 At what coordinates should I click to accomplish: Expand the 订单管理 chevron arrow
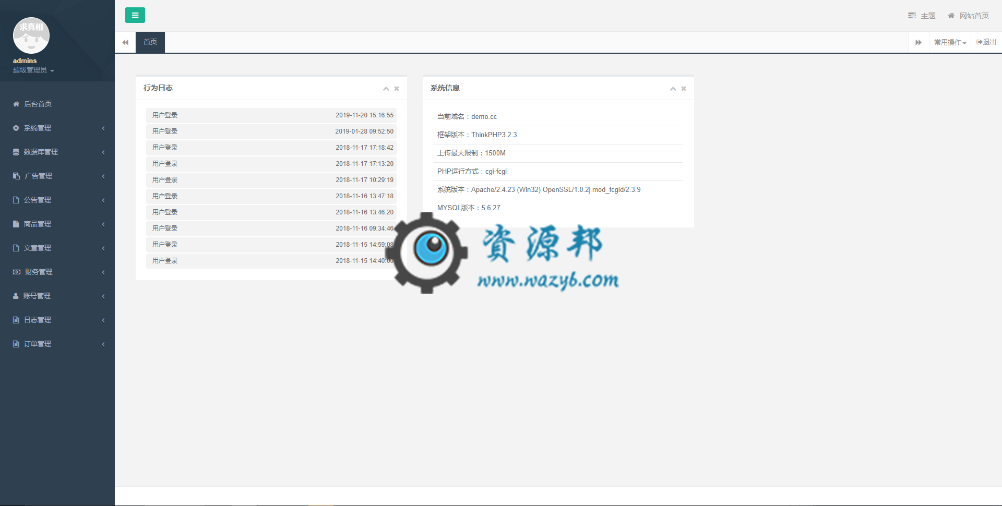pos(103,344)
